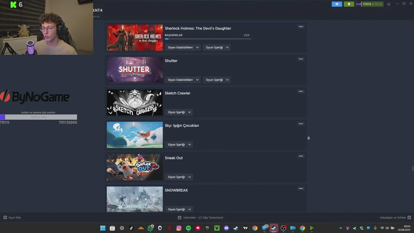Open the SNOWBREAK title link

[176, 190]
